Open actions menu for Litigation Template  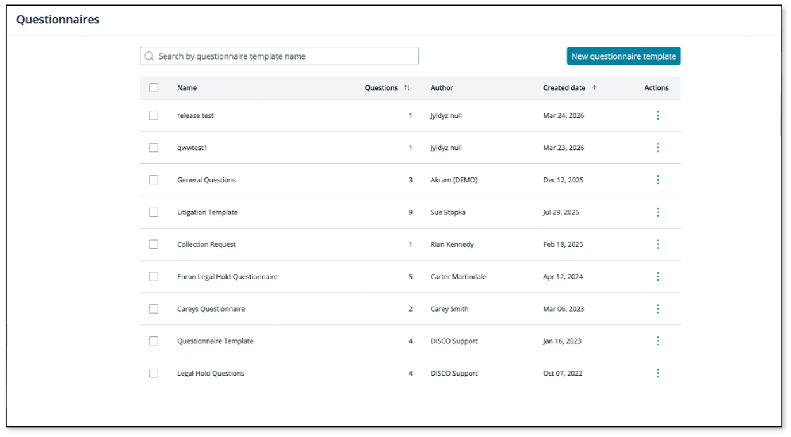click(x=658, y=212)
